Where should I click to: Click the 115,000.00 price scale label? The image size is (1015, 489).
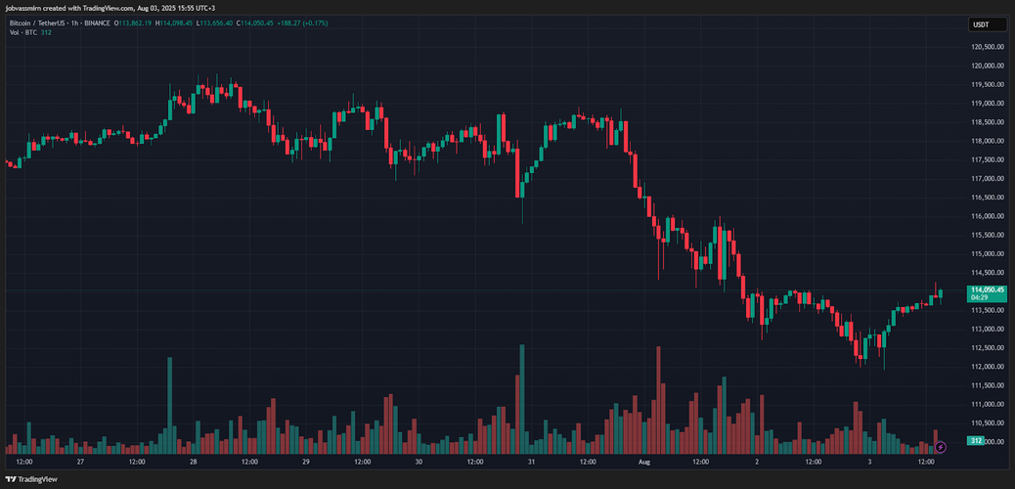click(988, 254)
